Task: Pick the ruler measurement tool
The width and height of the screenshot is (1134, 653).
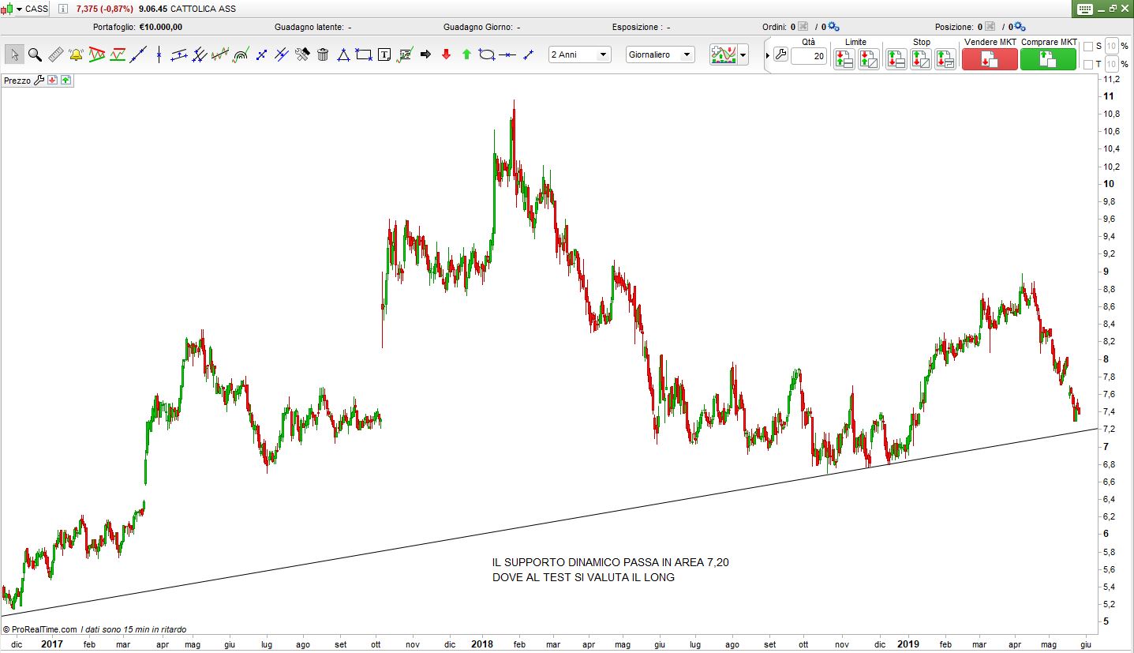Action: pyautogui.click(x=55, y=54)
